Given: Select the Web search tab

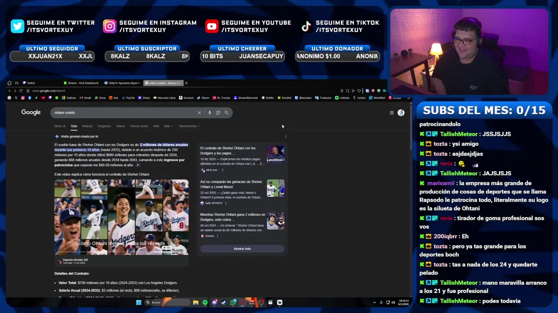Looking at the screenshot, I should coord(156,126).
